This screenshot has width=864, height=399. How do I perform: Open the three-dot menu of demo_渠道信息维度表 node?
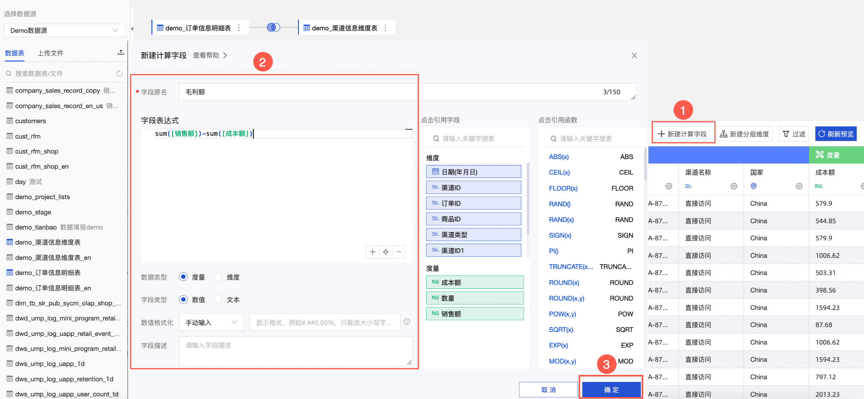coord(385,28)
